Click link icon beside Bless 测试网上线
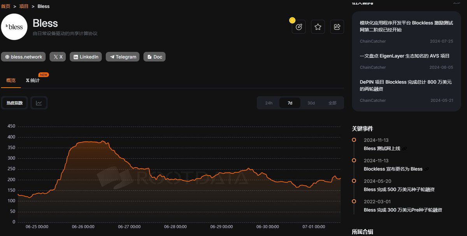 tap(404, 149)
